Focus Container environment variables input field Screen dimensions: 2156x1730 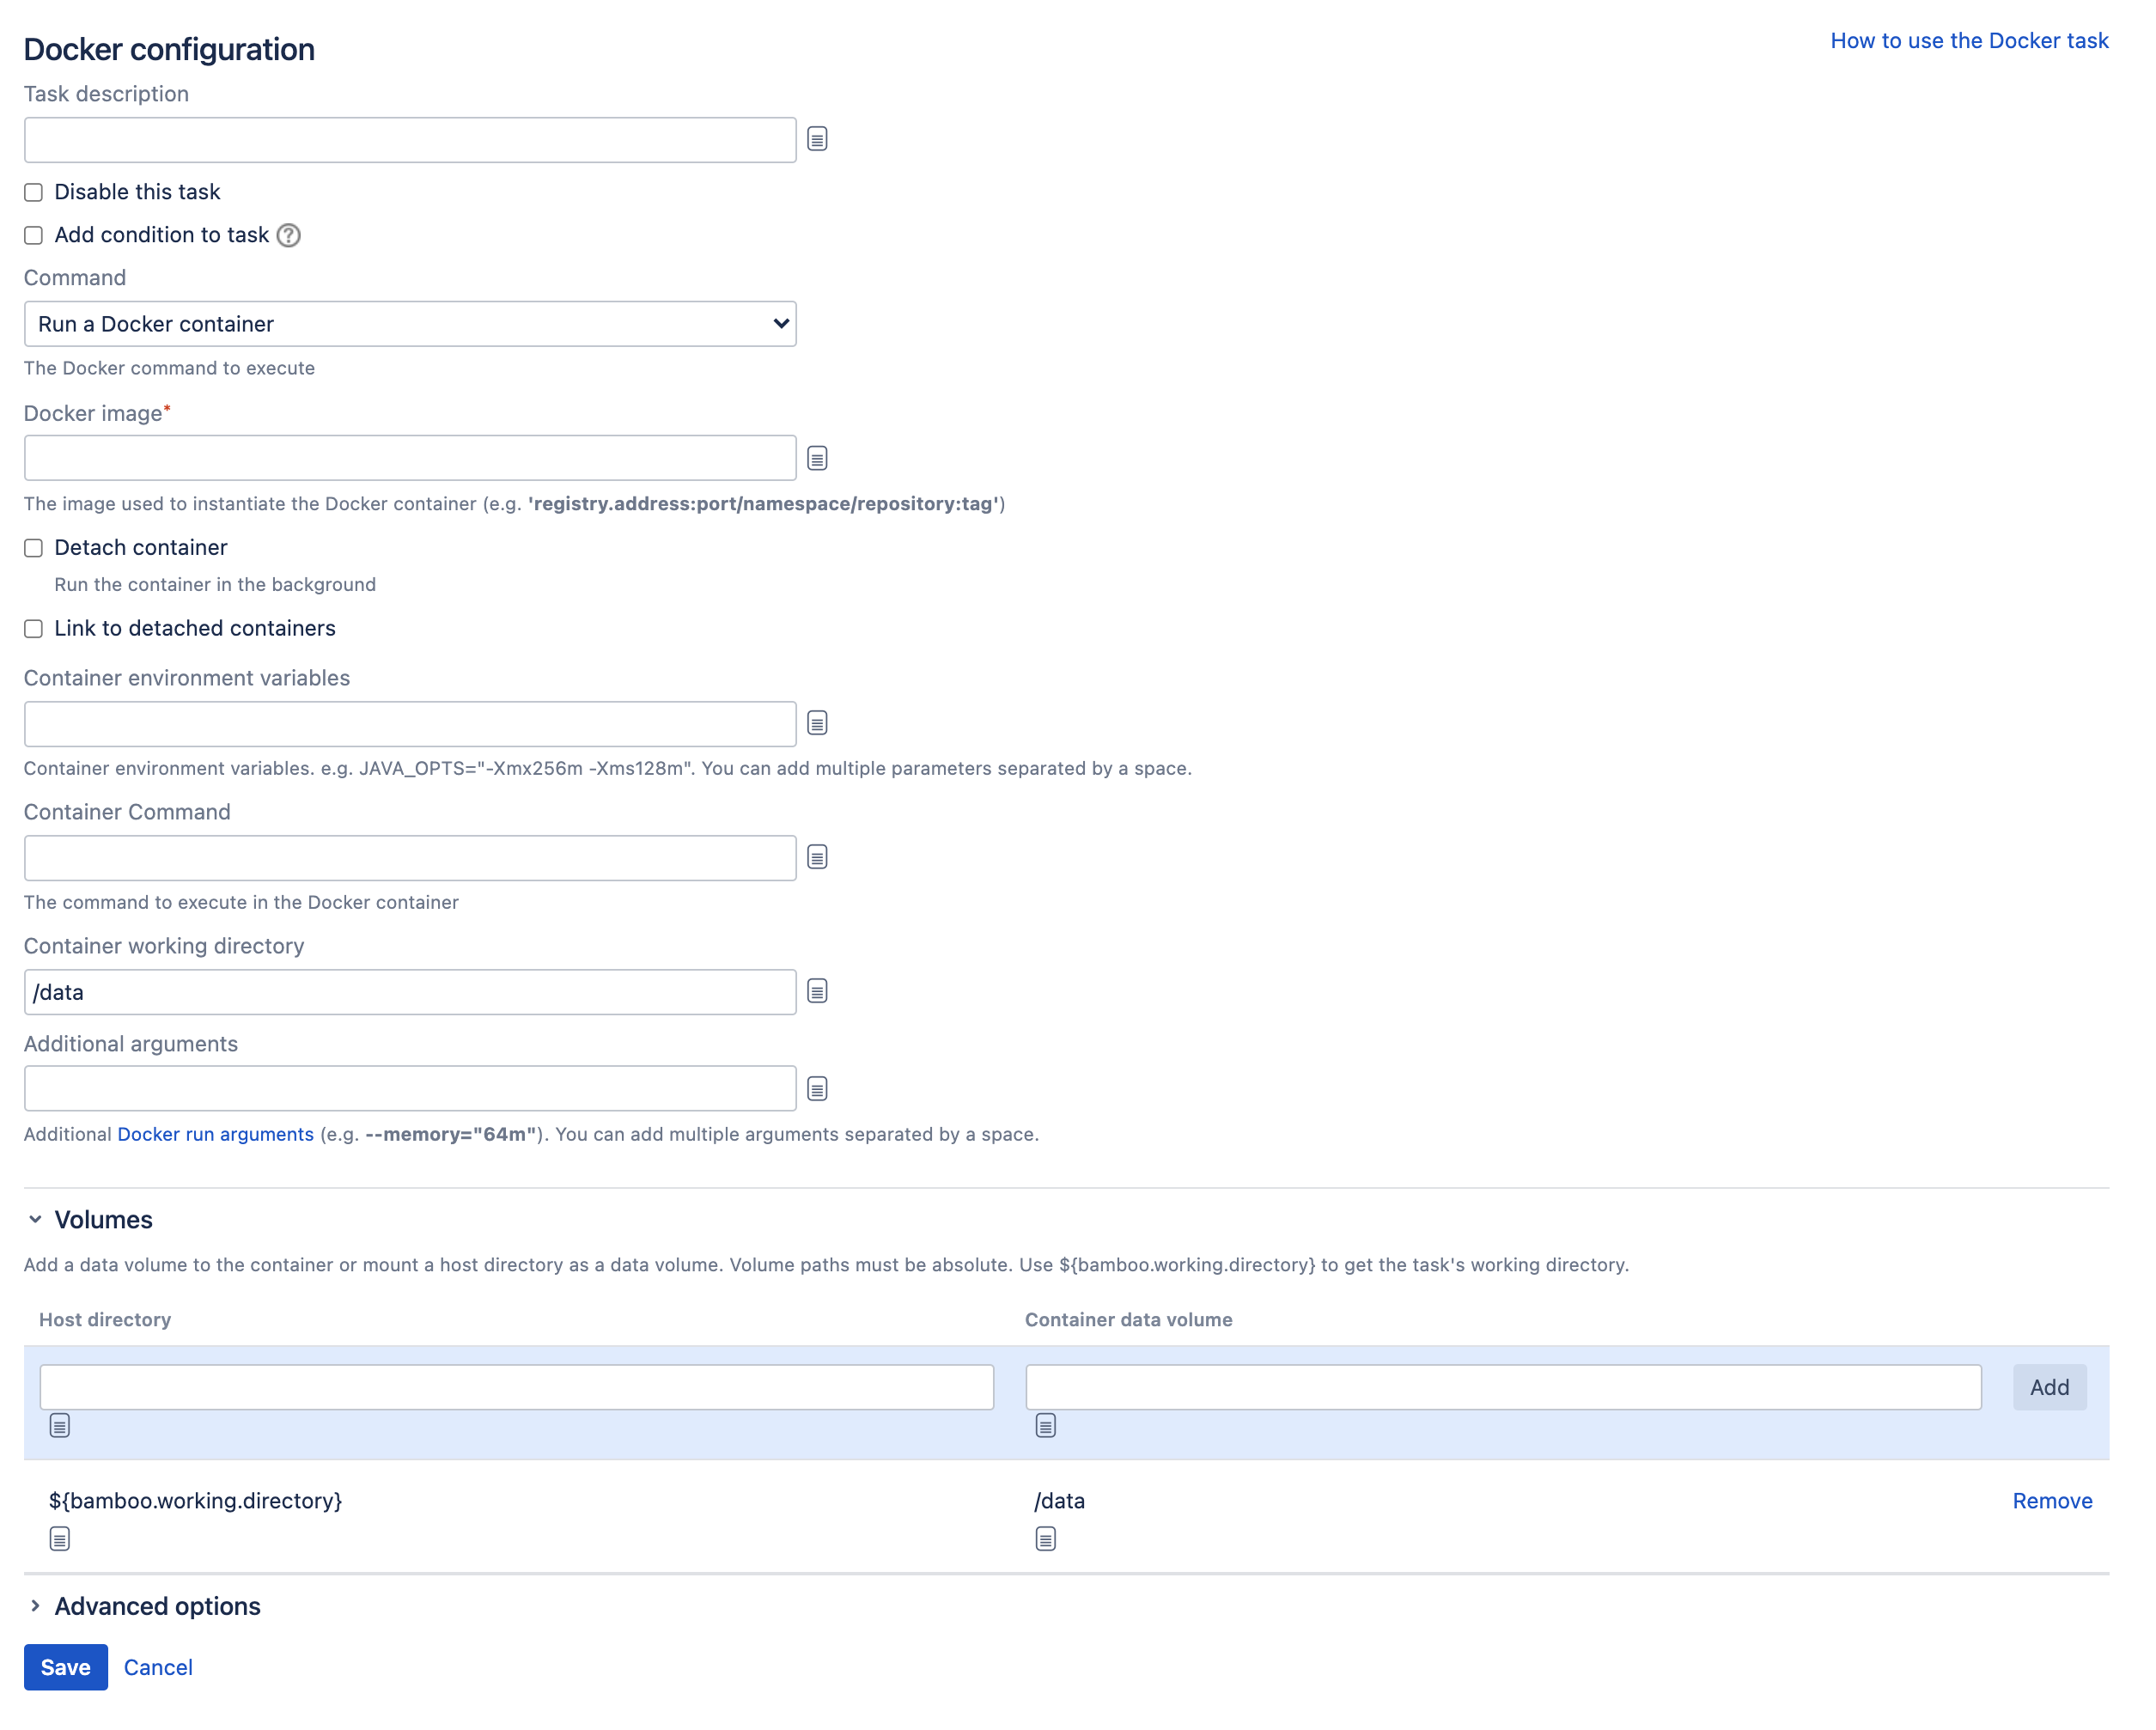tap(410, 724)
